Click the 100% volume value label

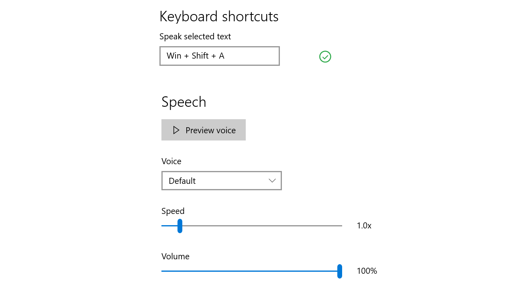(367, 271)
